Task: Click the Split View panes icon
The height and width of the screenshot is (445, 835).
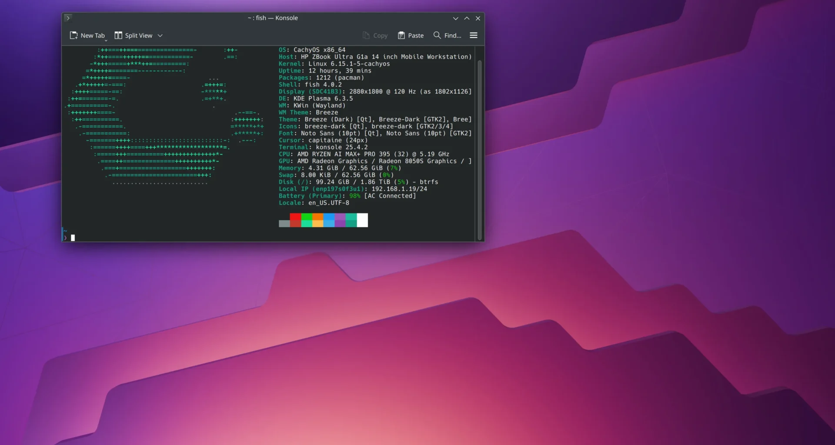Action: (118, 35)
